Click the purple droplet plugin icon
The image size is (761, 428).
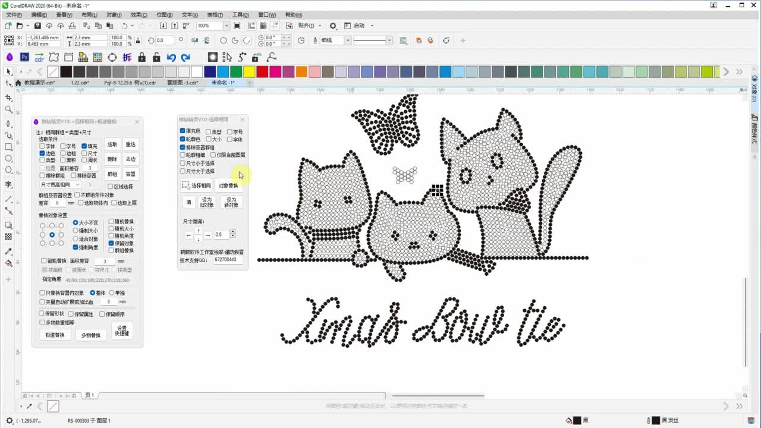[10, 58]
